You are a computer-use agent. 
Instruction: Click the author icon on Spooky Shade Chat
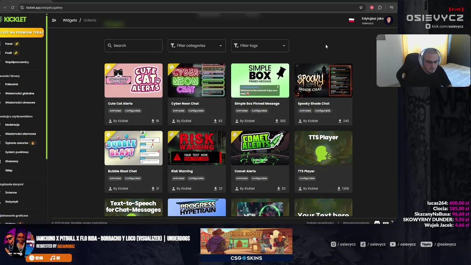(x=300, y=121)
